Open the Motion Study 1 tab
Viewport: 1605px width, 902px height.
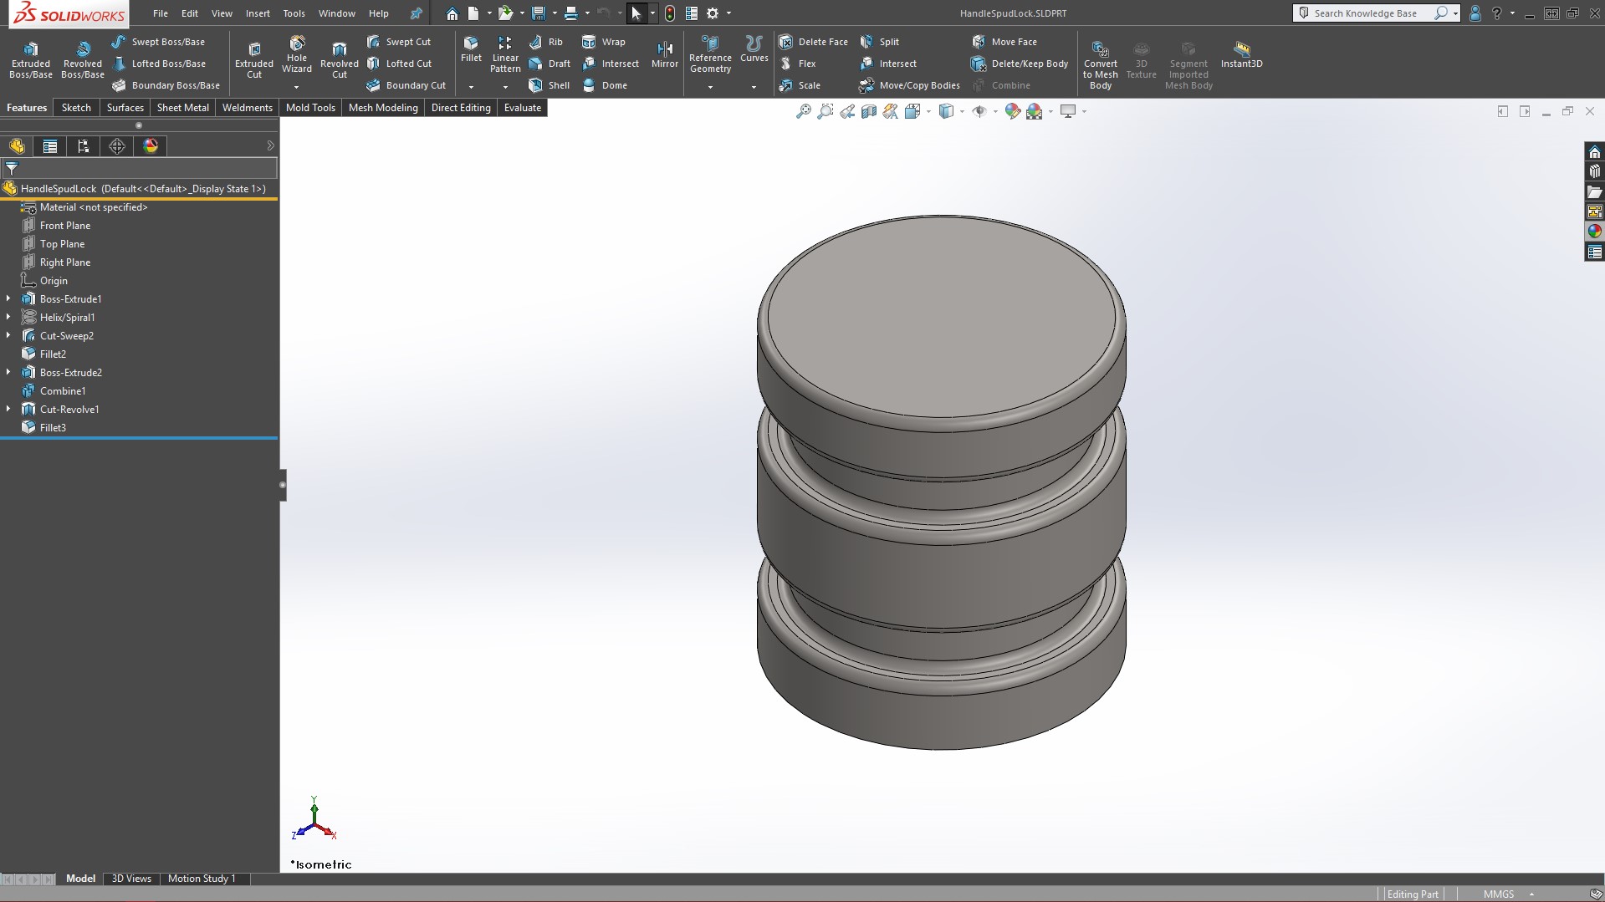point(202,879)
